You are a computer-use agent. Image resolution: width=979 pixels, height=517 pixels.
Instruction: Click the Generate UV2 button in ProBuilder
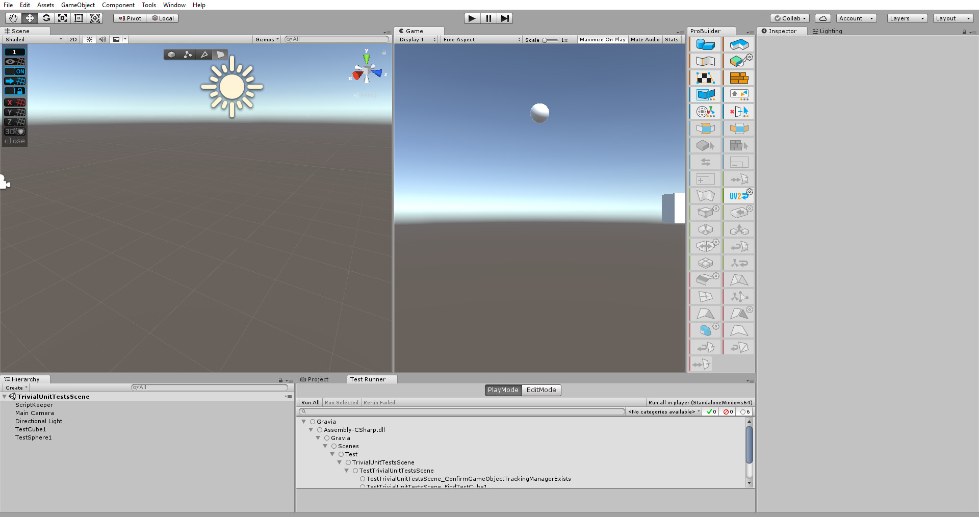pyautogui.click(x=739, y=196)
